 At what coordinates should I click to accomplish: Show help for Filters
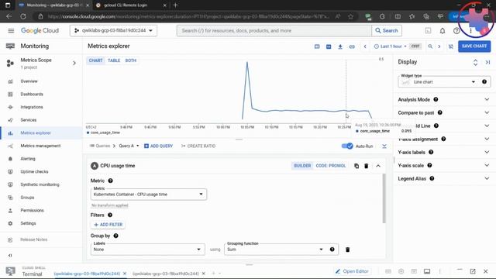coord(110,215)
